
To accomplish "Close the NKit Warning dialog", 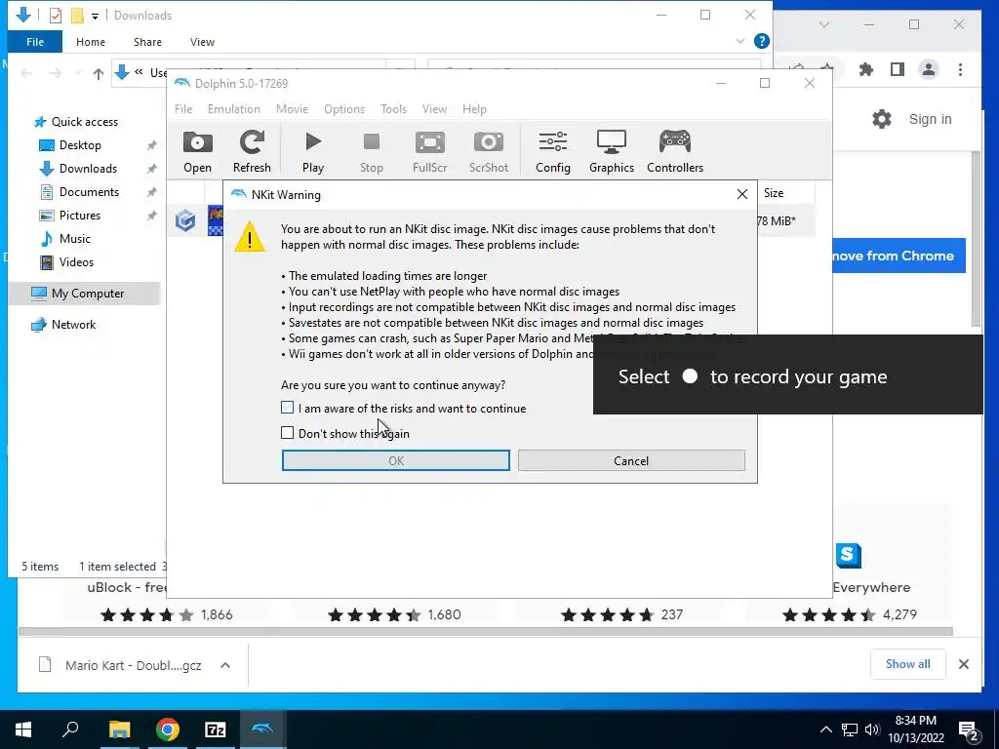I will click(742, 194).
